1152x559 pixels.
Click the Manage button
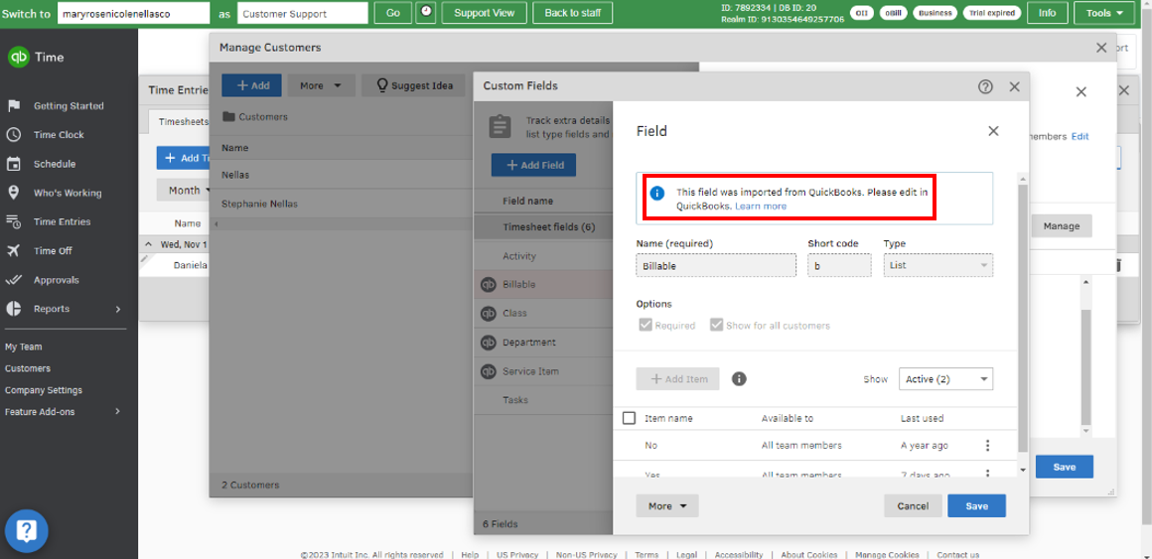(1062, 226)
